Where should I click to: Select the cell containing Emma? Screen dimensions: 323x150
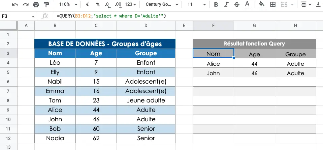coord(55,91)
